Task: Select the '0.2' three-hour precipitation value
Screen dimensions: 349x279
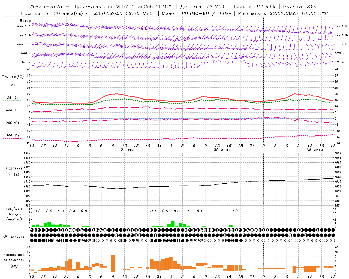Action: [84, 211]
